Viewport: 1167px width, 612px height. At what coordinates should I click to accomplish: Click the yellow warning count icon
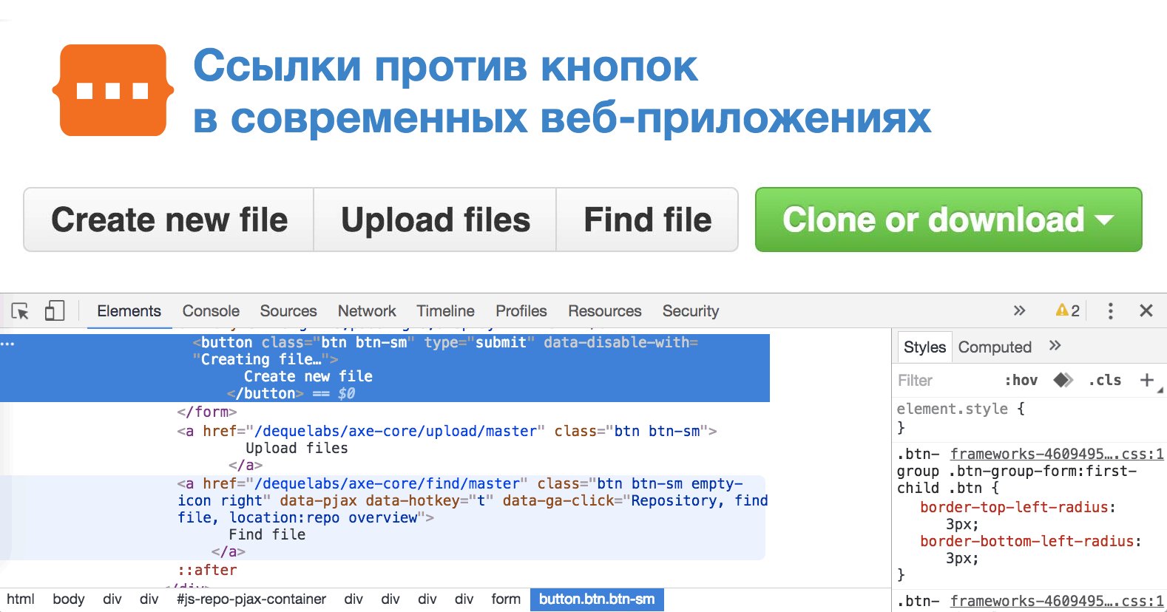pos(1067,311)
